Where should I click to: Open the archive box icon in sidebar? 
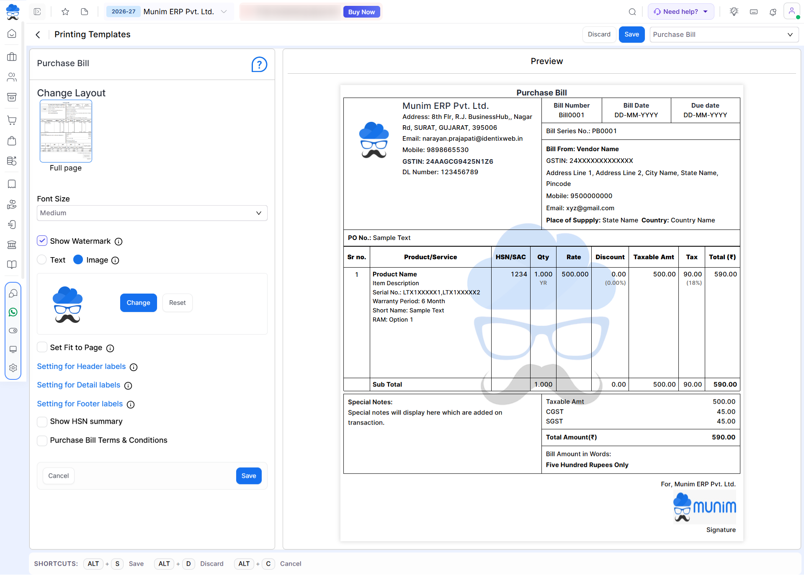click(12, 97)
